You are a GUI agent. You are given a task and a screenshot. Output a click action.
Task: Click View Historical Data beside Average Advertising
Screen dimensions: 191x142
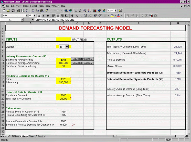82,63
